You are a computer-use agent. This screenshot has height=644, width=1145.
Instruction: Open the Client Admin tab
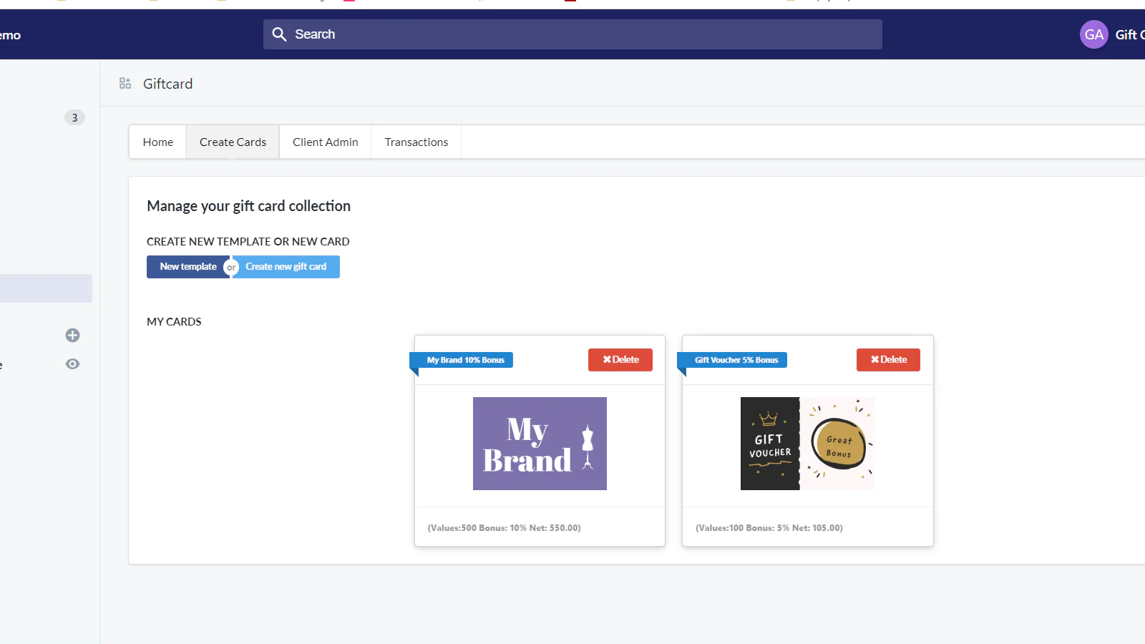point(325,142)
